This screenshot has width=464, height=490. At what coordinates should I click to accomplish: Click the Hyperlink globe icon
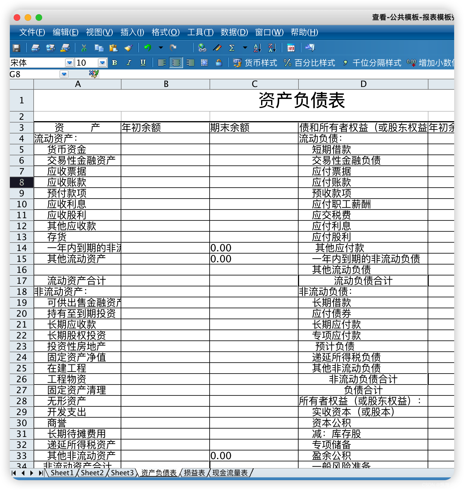pos(202,48)
